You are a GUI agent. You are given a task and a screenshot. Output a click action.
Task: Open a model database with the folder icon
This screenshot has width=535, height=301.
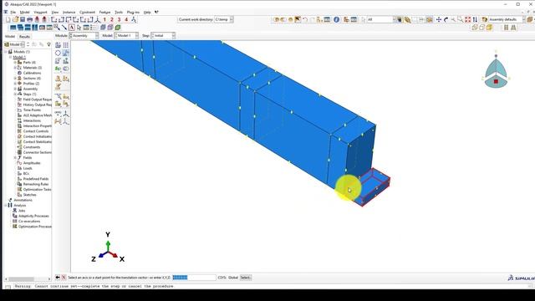pos(15,20)
